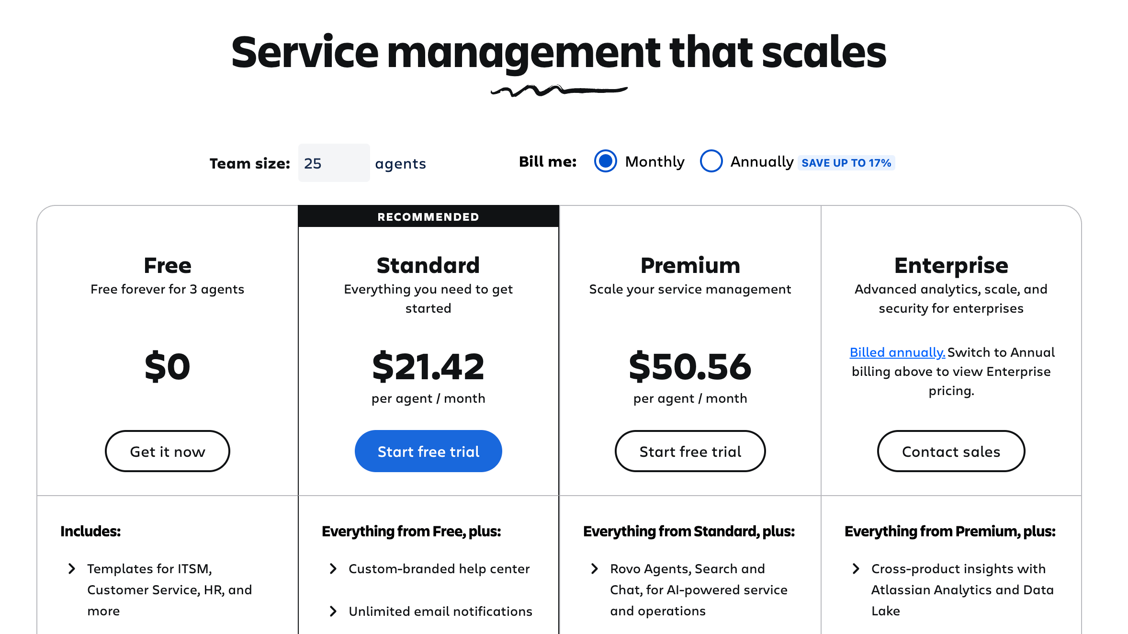
Task: Click the SAVE UP TO 17% badge
Action: [846, 163]
